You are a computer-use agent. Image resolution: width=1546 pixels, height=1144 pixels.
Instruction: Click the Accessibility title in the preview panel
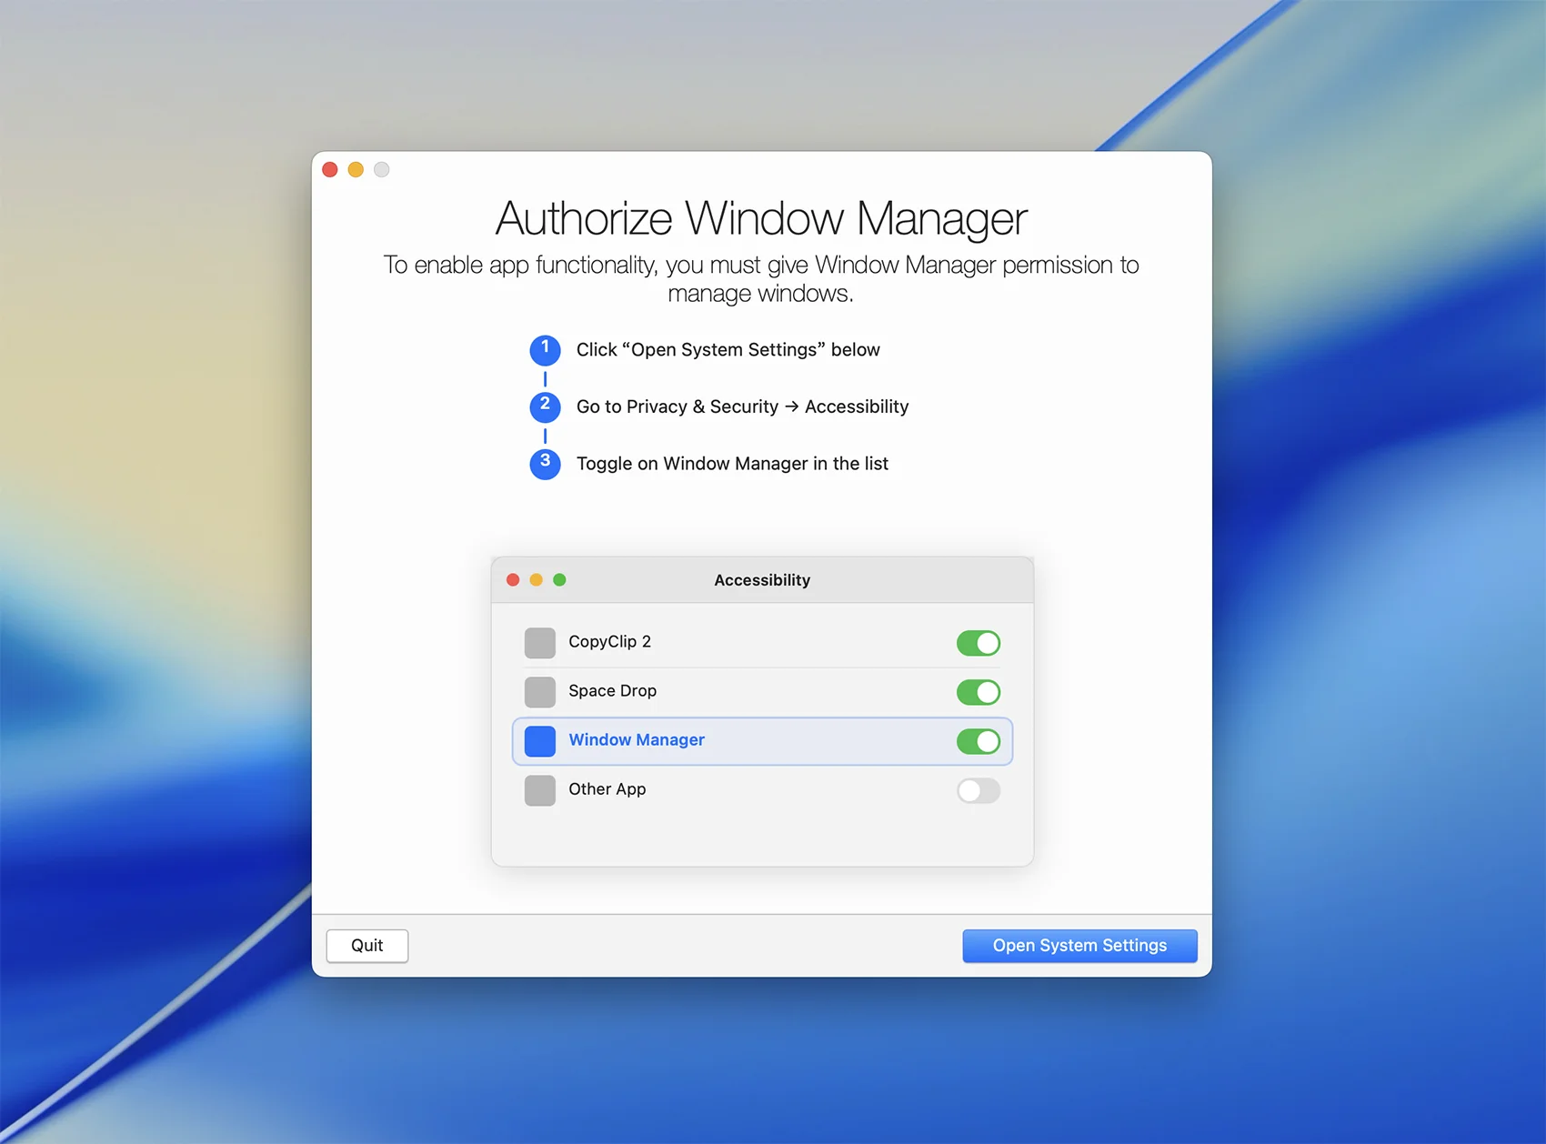[x=761, y=580]
